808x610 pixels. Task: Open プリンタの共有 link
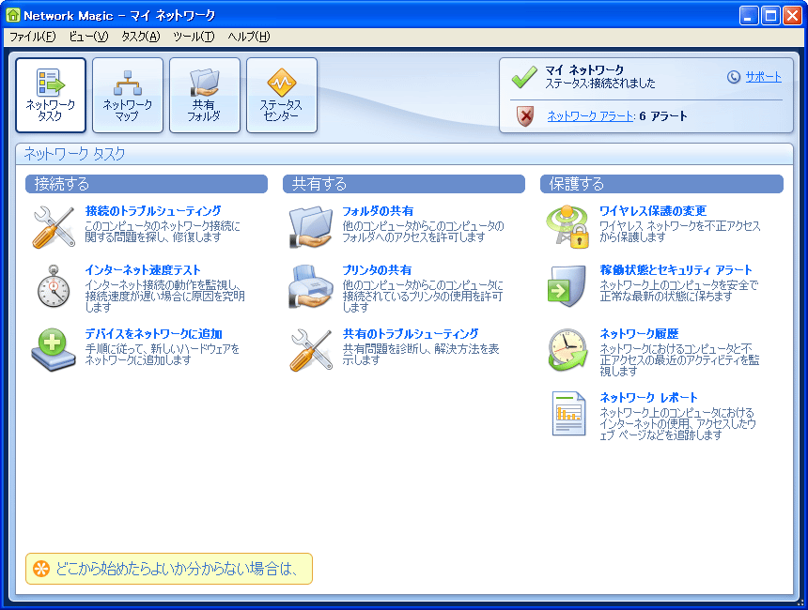(377, 270)
